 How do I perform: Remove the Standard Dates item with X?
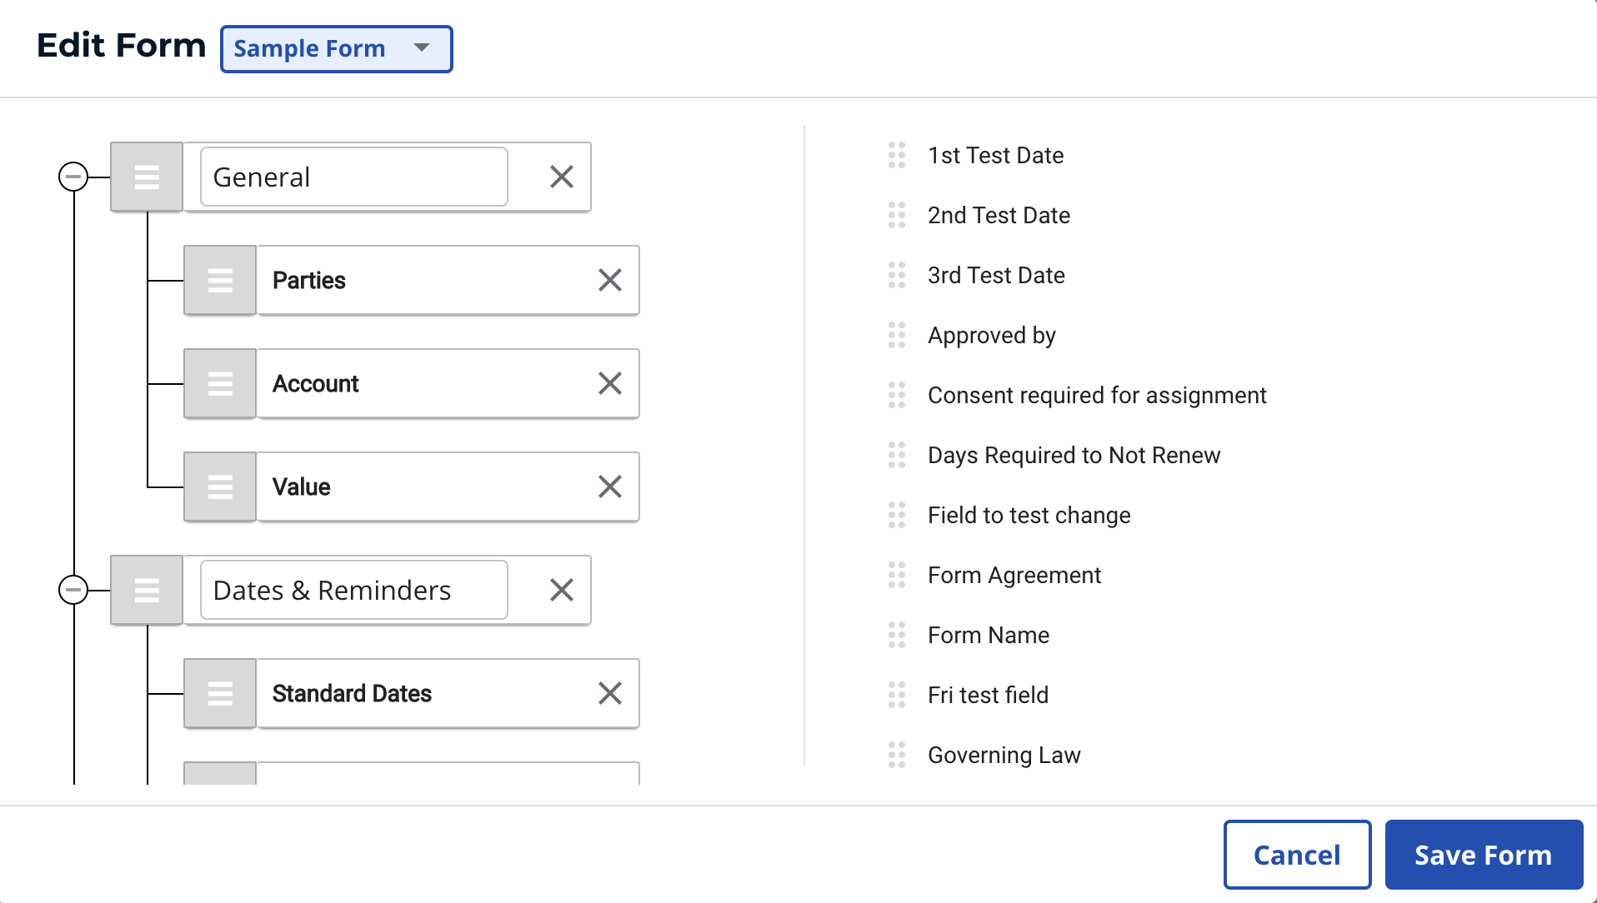(x=610, y=693)
